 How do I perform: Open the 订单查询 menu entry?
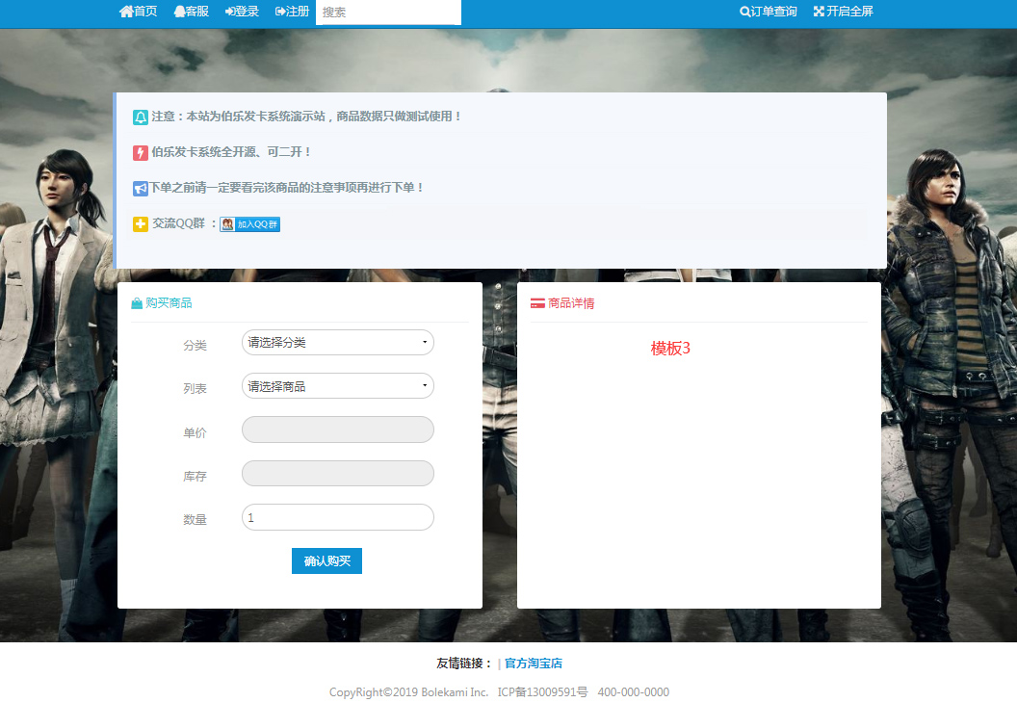(x=768, y=13)
